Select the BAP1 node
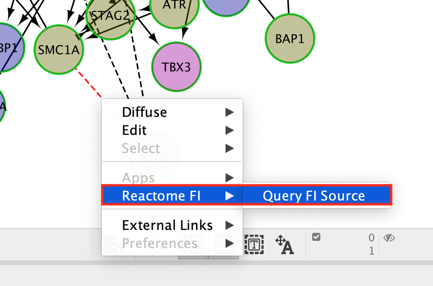Viewport: 433px width, 286px height. tap(289, 38)
